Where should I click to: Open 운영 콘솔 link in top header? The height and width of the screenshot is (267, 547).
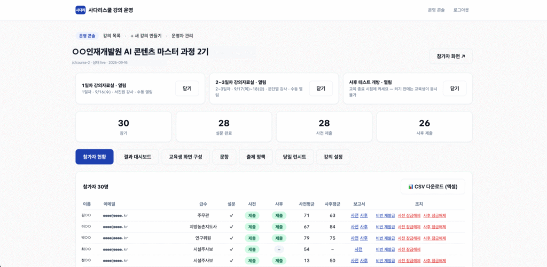tap(436, 10)
